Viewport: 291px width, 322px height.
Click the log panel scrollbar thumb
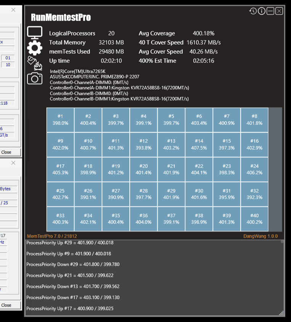282,242
